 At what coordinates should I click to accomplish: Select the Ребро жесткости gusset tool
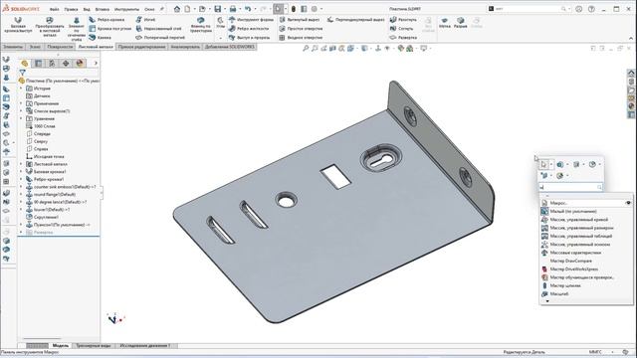249,29
